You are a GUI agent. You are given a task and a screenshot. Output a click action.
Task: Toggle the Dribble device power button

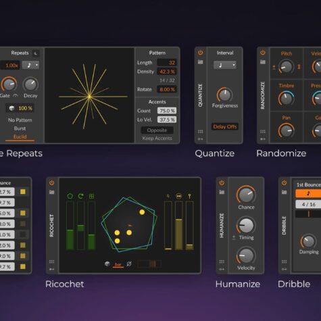tap(284, 182)
